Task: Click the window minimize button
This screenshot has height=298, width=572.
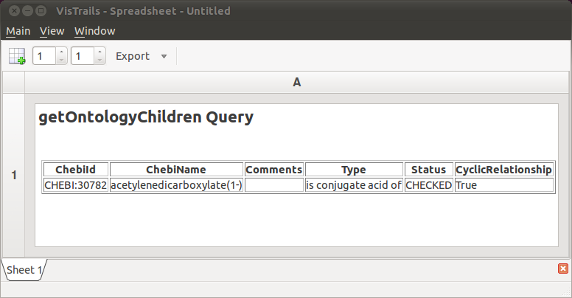Action: click(x=29, y=11)
